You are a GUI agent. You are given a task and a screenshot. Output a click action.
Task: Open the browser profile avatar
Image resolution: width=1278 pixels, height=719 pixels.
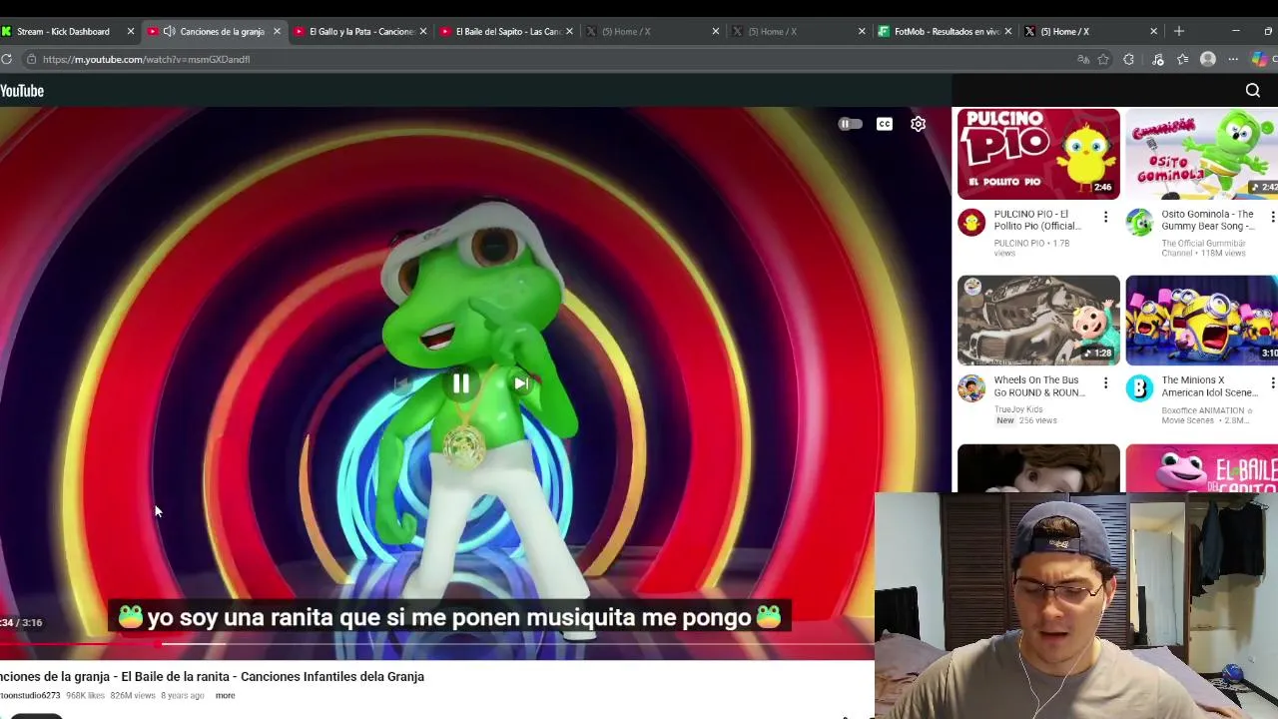click(x=1208, y=59)
